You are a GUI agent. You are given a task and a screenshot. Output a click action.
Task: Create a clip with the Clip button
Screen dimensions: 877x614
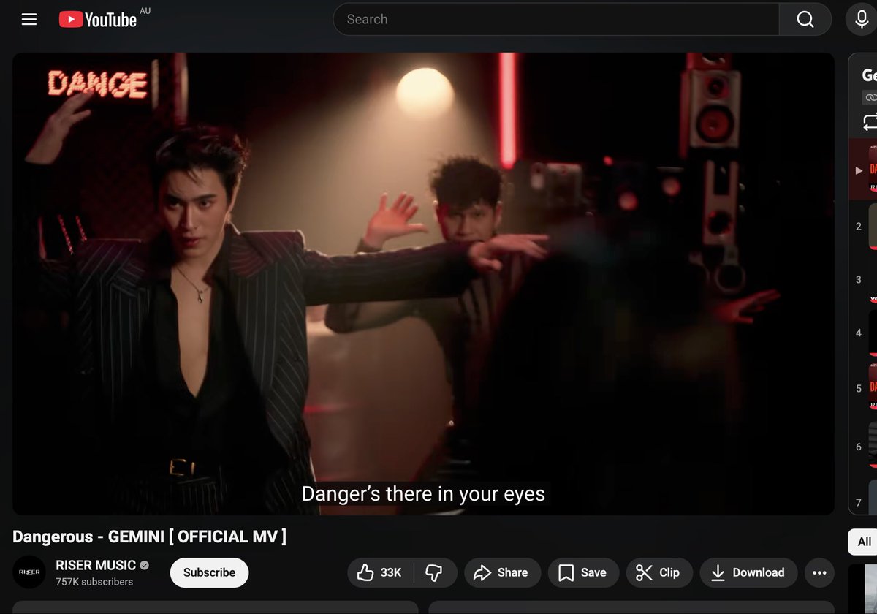click(658, 572)
